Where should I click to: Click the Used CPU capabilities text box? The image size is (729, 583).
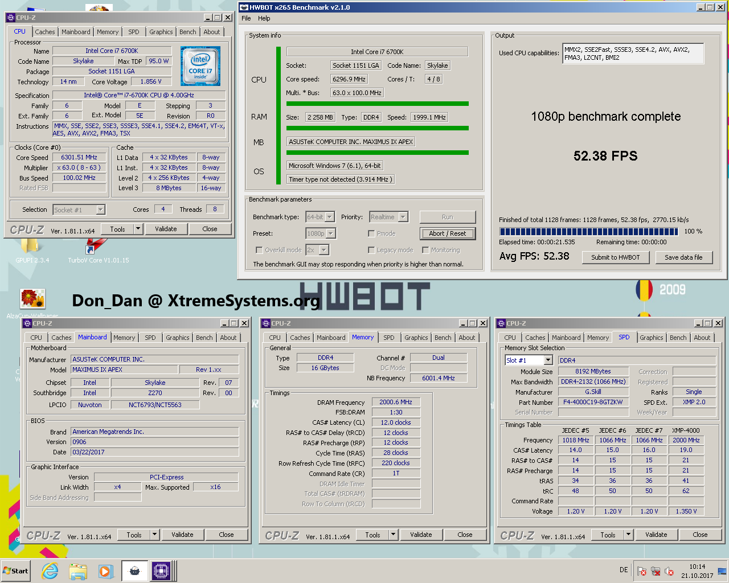pos(633,54)
